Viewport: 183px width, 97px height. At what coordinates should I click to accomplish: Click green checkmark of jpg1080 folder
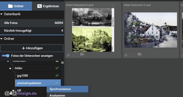(x=57, y=75)
